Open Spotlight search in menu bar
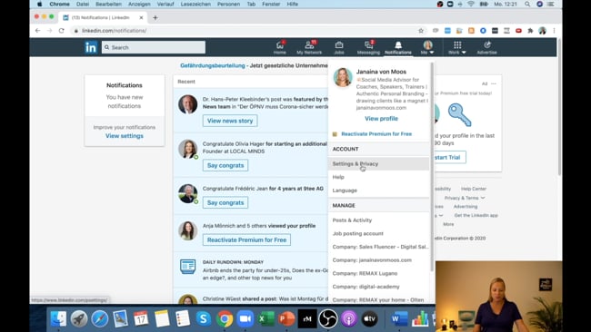Screen dimensions: 591x332 click(527, 5)
